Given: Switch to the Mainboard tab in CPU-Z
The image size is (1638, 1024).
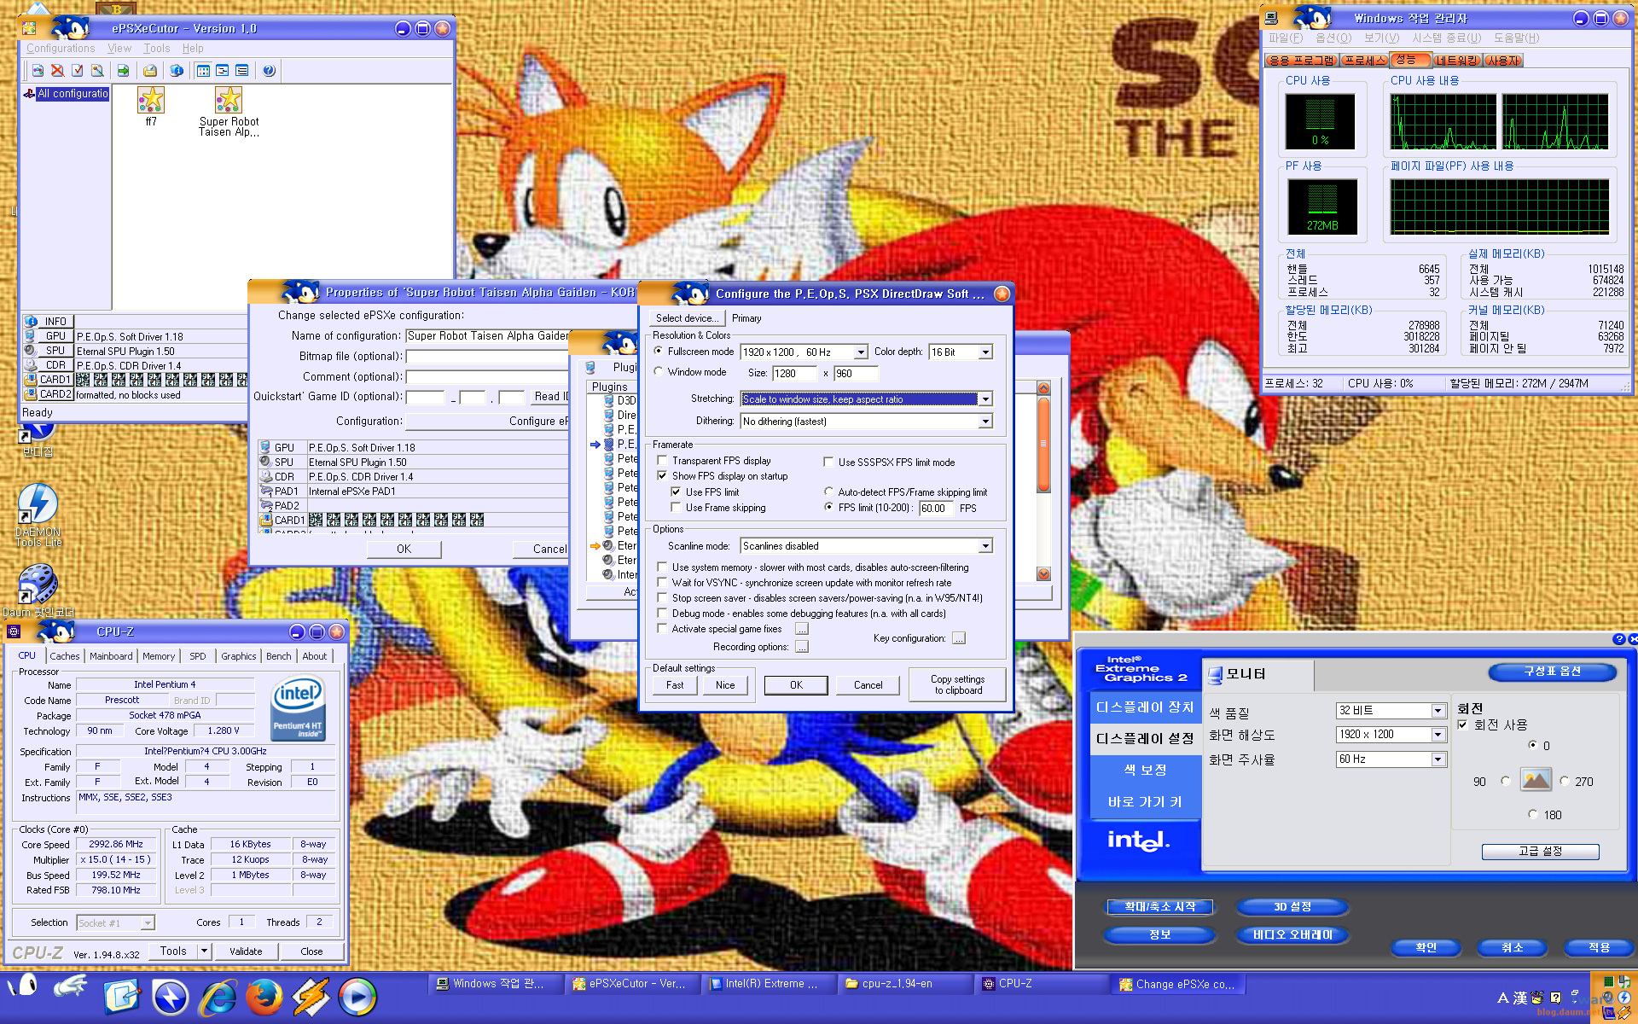Looking at the screenshot, I should pos(111,656).
